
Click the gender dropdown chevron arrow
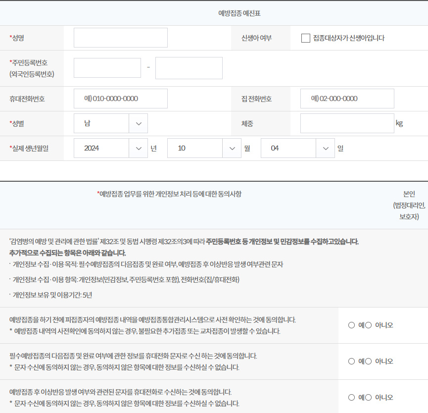click(x=139, y=123)
